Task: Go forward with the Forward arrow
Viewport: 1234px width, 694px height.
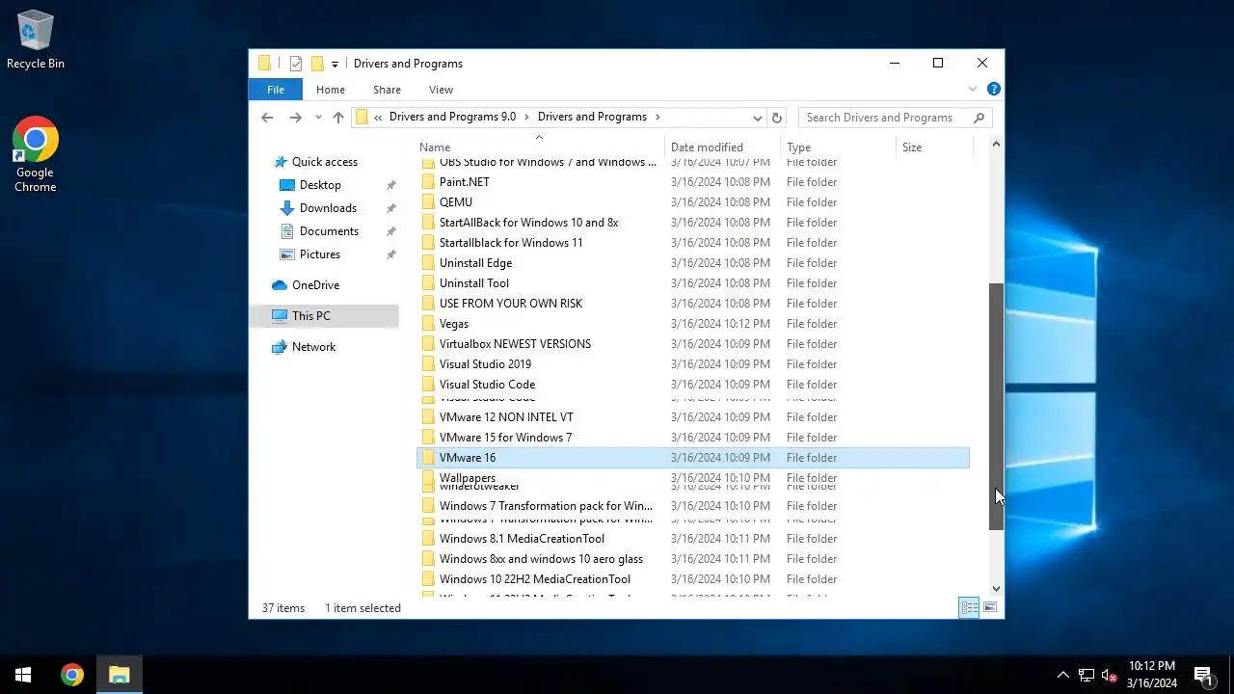Action: click(x=296, y=118)
